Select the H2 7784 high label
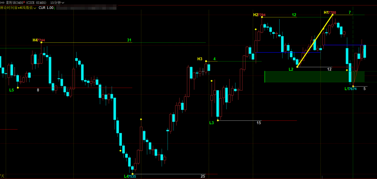Image resolution: width=377 pixels, height=179 pixels. click(259, 15)
